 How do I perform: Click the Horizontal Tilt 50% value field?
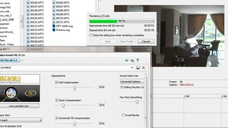click(x=102, y=124)
